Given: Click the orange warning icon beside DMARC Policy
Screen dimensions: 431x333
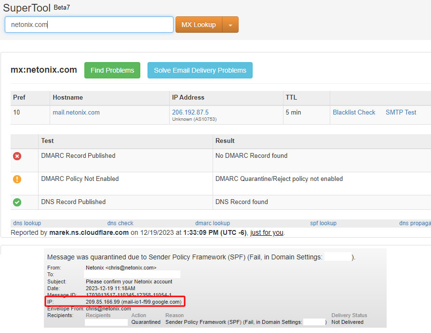Looking at the screenshot, I should coord(17,179).
